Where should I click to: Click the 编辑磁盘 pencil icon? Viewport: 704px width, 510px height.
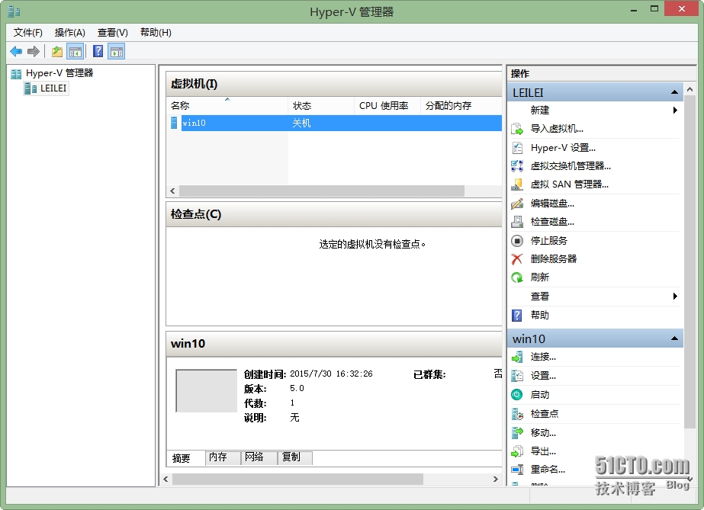click(517, 204)
